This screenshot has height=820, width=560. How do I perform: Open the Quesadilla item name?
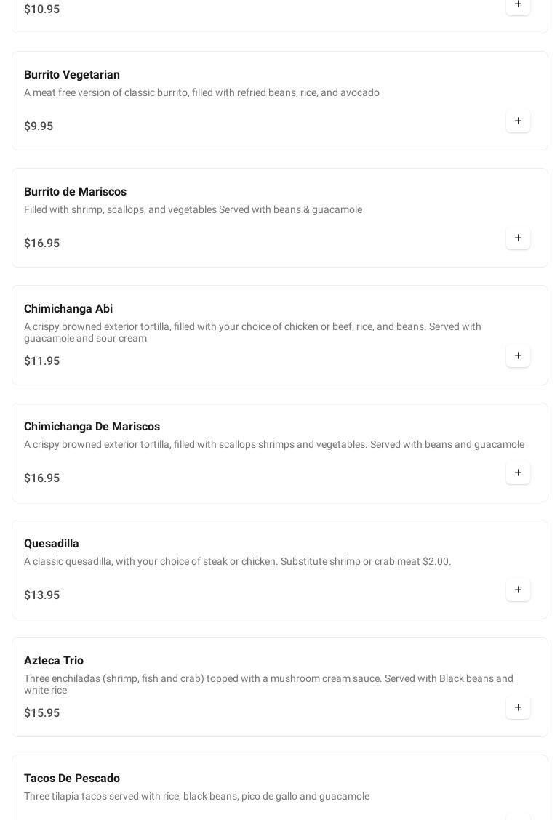click(52, 544)
